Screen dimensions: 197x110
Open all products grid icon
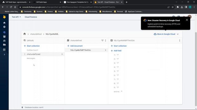(x=4, y=50)
